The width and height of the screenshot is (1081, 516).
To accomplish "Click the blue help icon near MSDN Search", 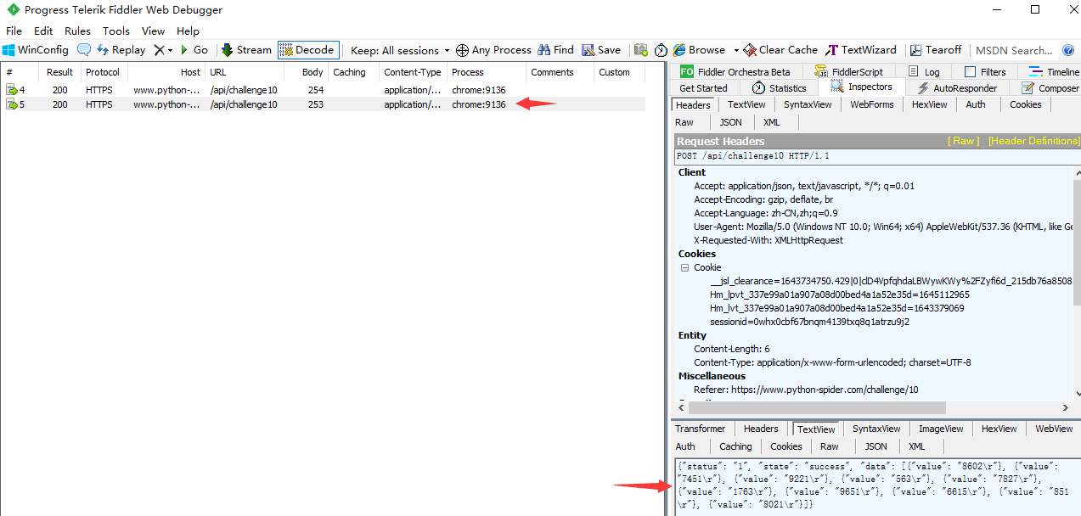I will 1068,50.
